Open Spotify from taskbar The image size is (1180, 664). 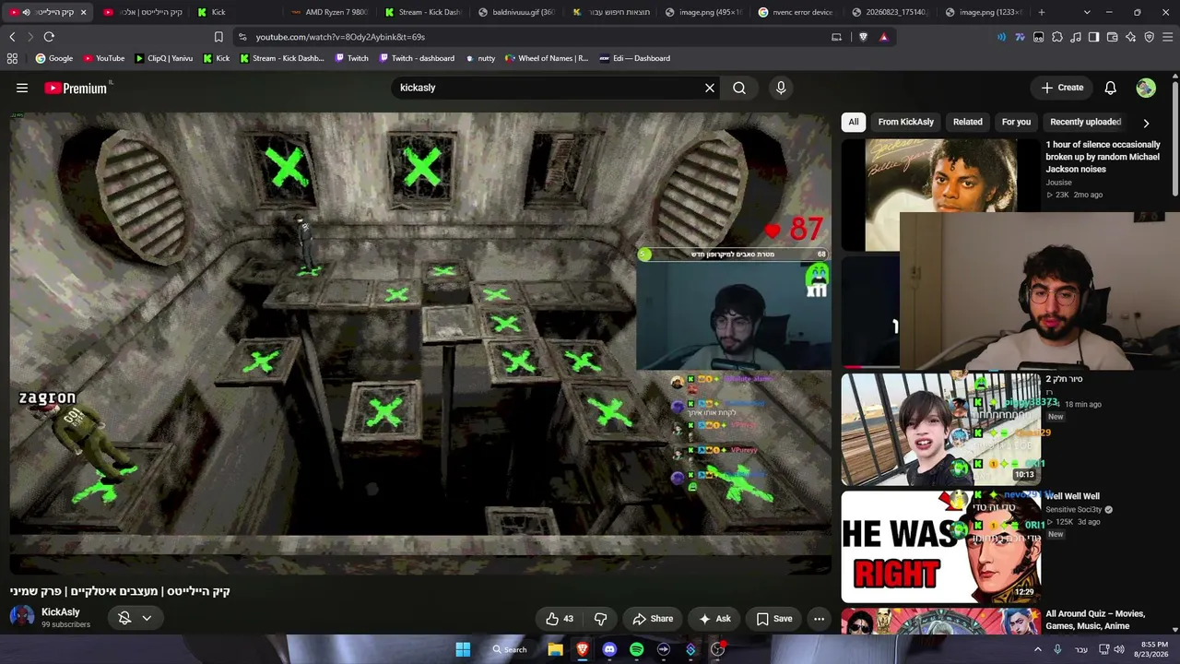pyautogui.click(x=636, y=649)
